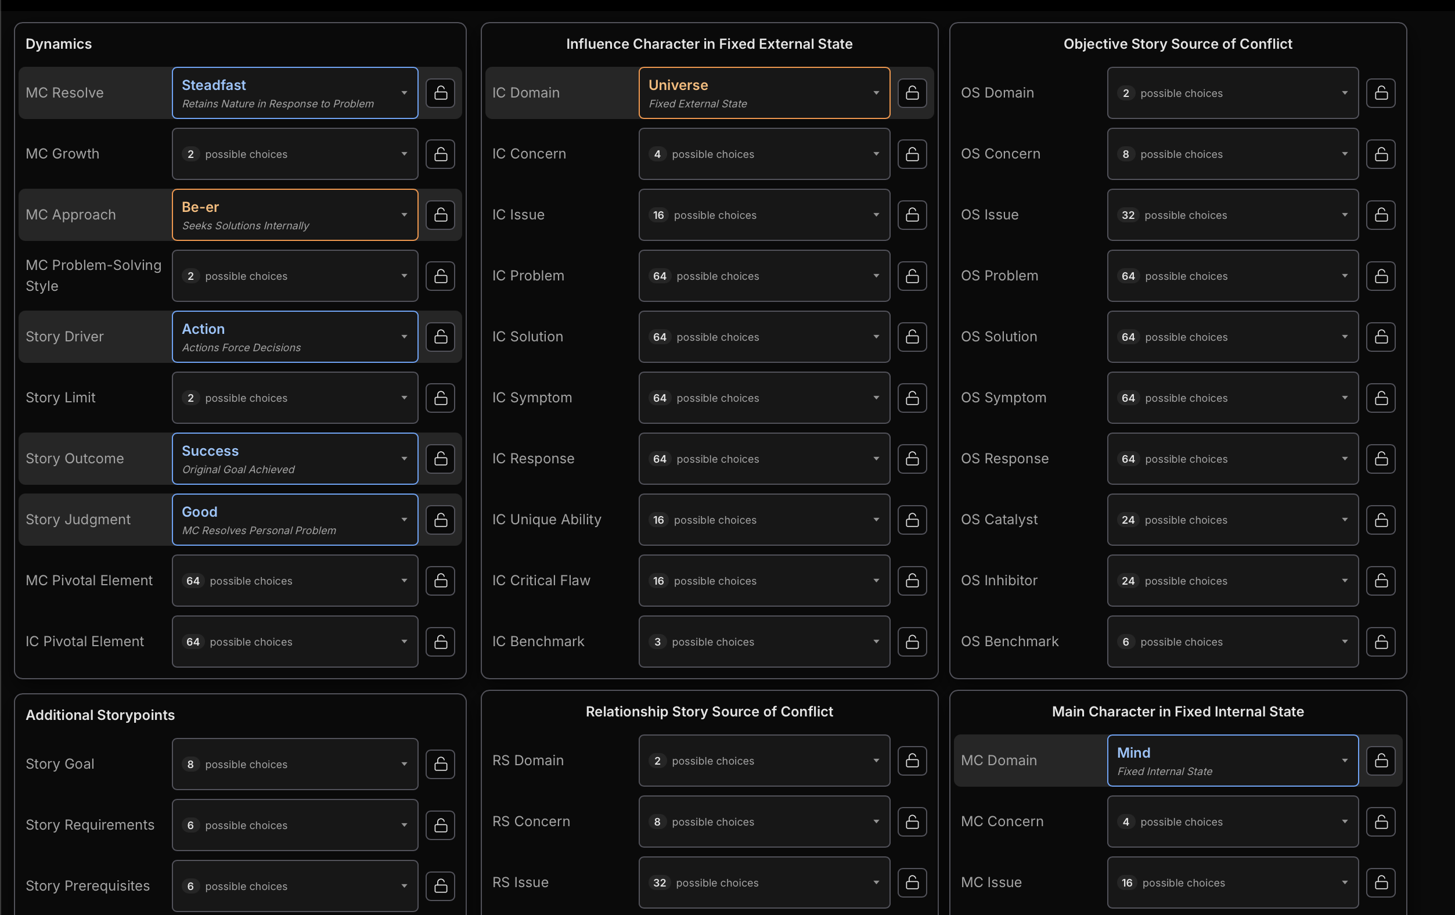Open the MC Domain Mind dropdown
The width and height of the screenshot is (1455, 915).
[x=1232, y=761]
